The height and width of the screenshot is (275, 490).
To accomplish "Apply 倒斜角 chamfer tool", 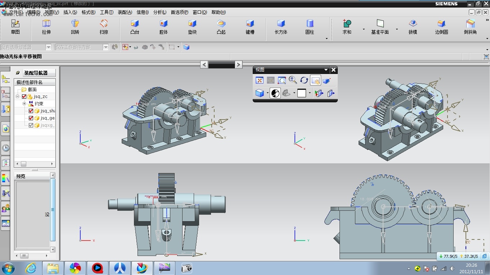I will tap(470, 27).
